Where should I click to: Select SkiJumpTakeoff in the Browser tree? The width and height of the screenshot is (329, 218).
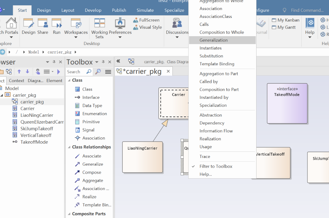37,129
